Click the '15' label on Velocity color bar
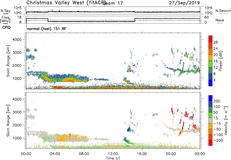This screenshot has width=231, height=160. point(215,118)
